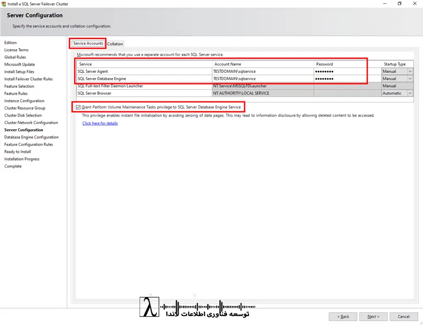423x325 pixels.
Task: Select Feature Selection step in sidebar
Action: (19, 86)
